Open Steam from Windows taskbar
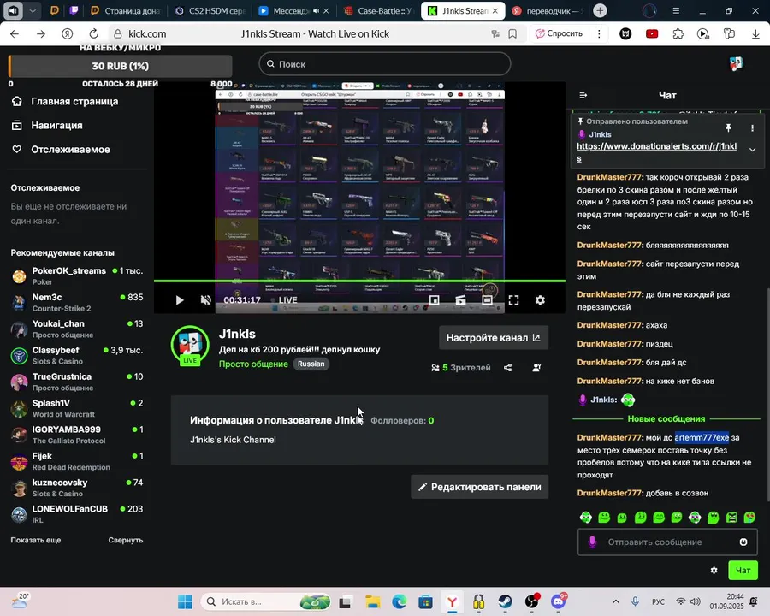The width and height of the screenshot is (770, 616). tap(505, 601)
